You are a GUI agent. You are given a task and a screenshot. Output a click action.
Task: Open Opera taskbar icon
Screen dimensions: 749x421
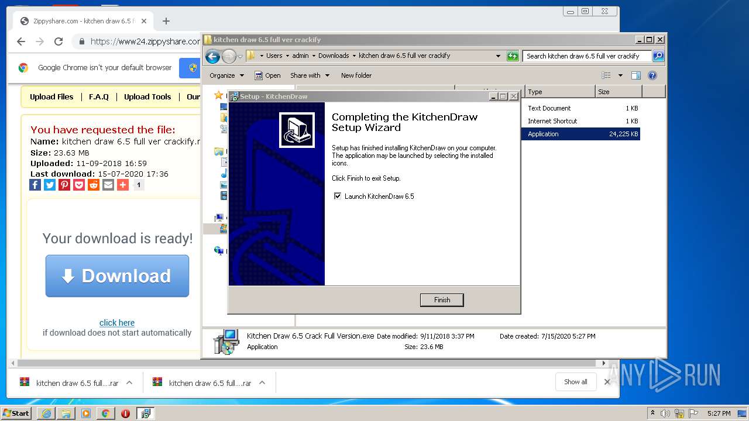point(125,413)
